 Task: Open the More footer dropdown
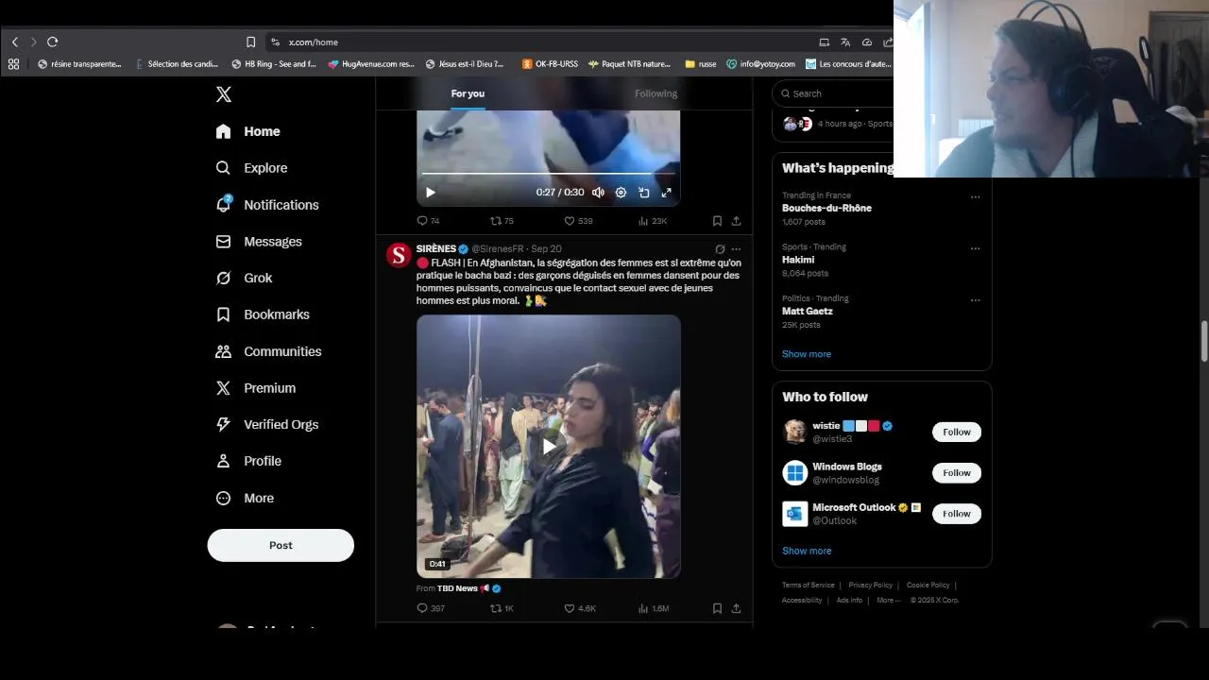[x=889, y=601]
